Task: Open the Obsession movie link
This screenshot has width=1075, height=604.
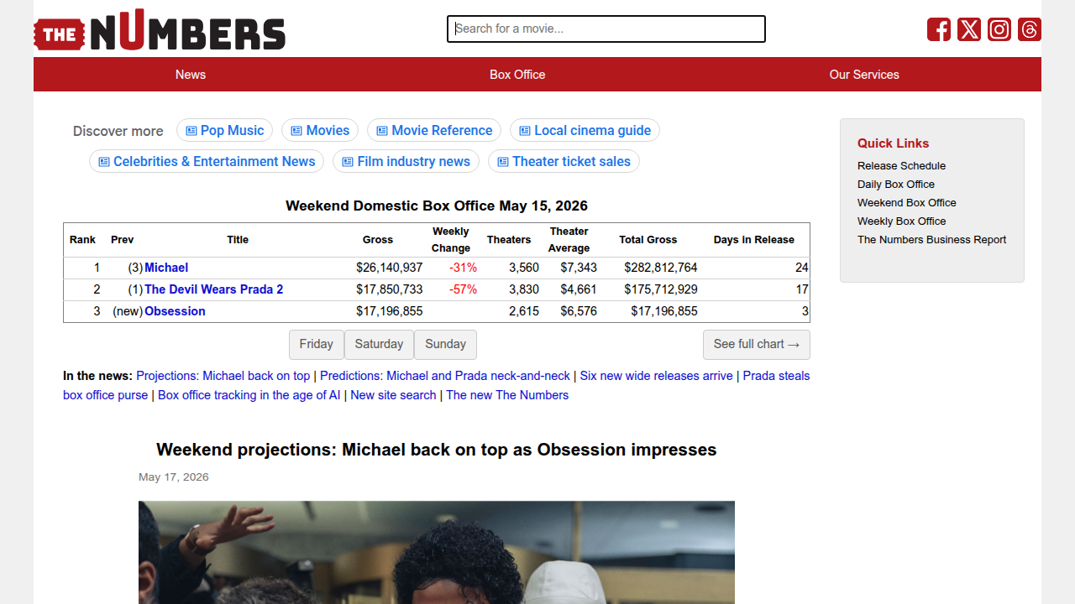Action: 175,311
